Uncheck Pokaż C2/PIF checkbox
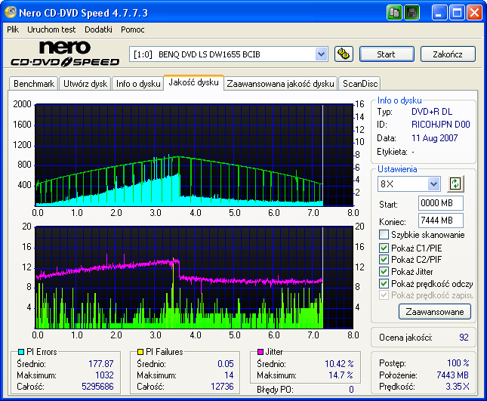Image resolution: width=487 pixels, height=401 pixels. (x=384, y=259)
